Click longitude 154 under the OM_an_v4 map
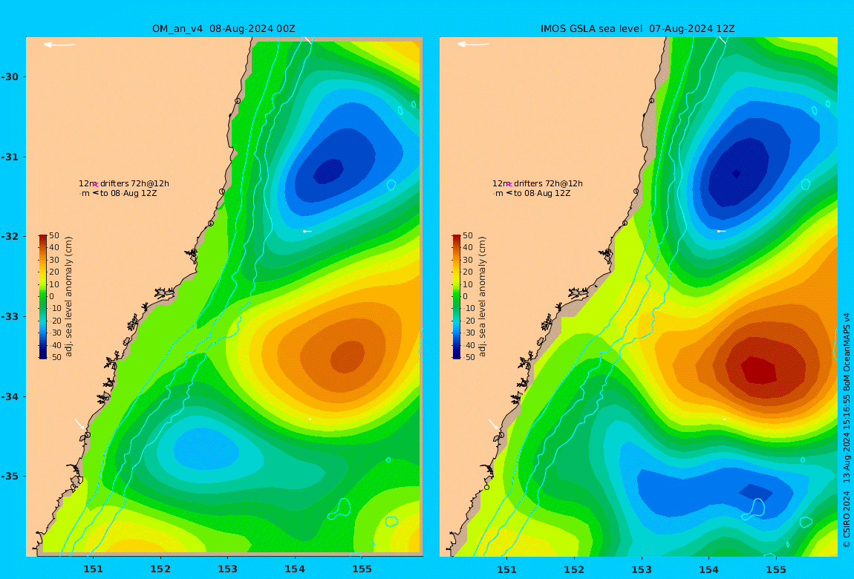Screen dimensions: 854x579 coord(295,569)
